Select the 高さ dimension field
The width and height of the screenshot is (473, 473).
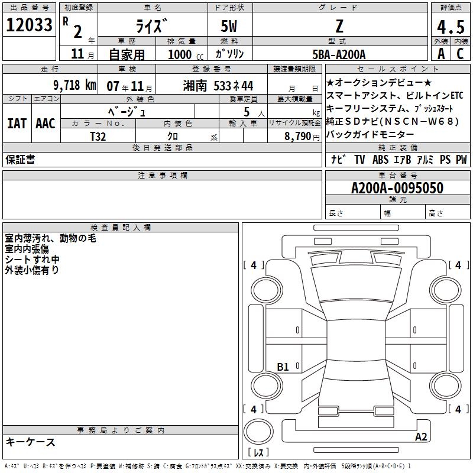tap(448, 212)
